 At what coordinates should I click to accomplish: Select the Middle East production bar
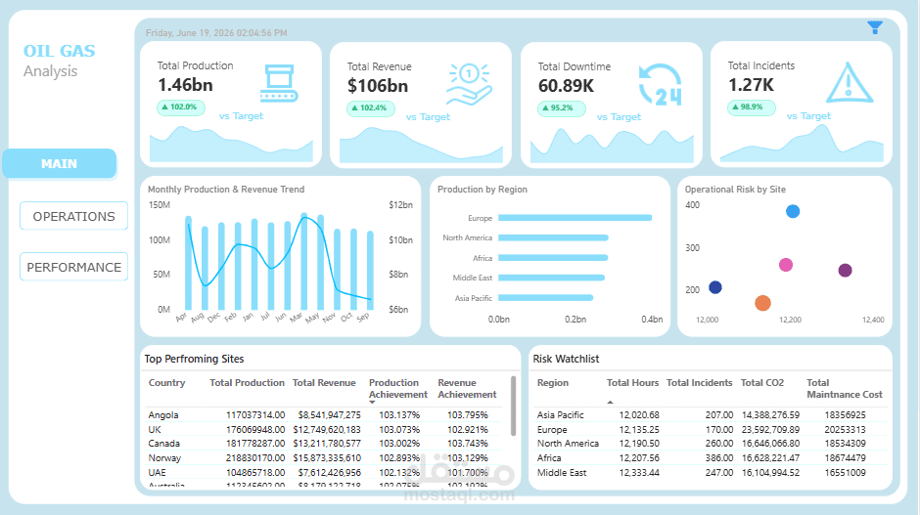[552, 278]
